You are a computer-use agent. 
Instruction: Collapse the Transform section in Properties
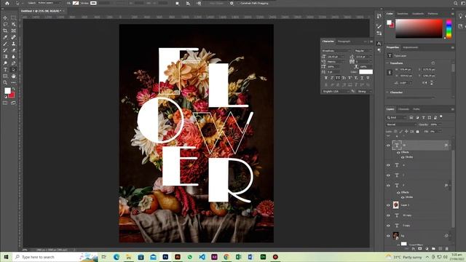click(x=387, y=63)
